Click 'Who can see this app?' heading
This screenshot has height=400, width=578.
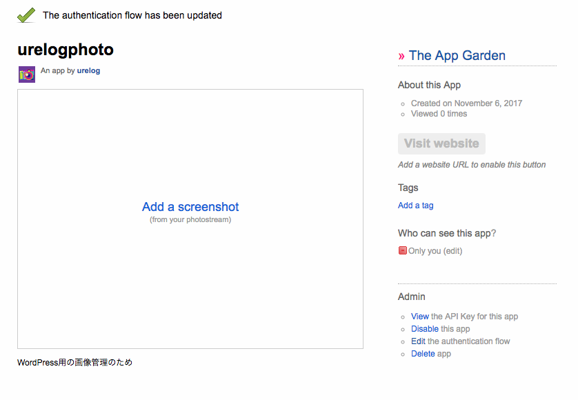pyautogui.click(x=447, y=233)
